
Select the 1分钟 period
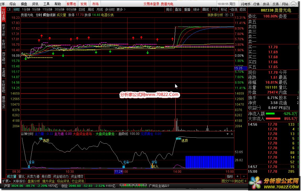[x=26, y=9]
